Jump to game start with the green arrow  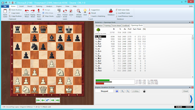point(38,100)
